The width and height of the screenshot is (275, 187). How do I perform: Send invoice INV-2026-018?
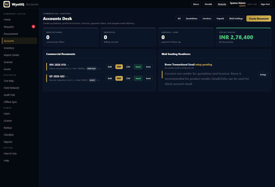pos(138,67)
